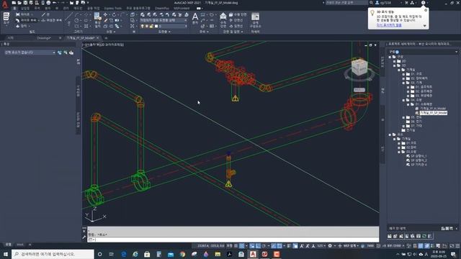461x259 pixels.
Task: Click the Help question mark icon in title bar
Action: click(423, 3)
